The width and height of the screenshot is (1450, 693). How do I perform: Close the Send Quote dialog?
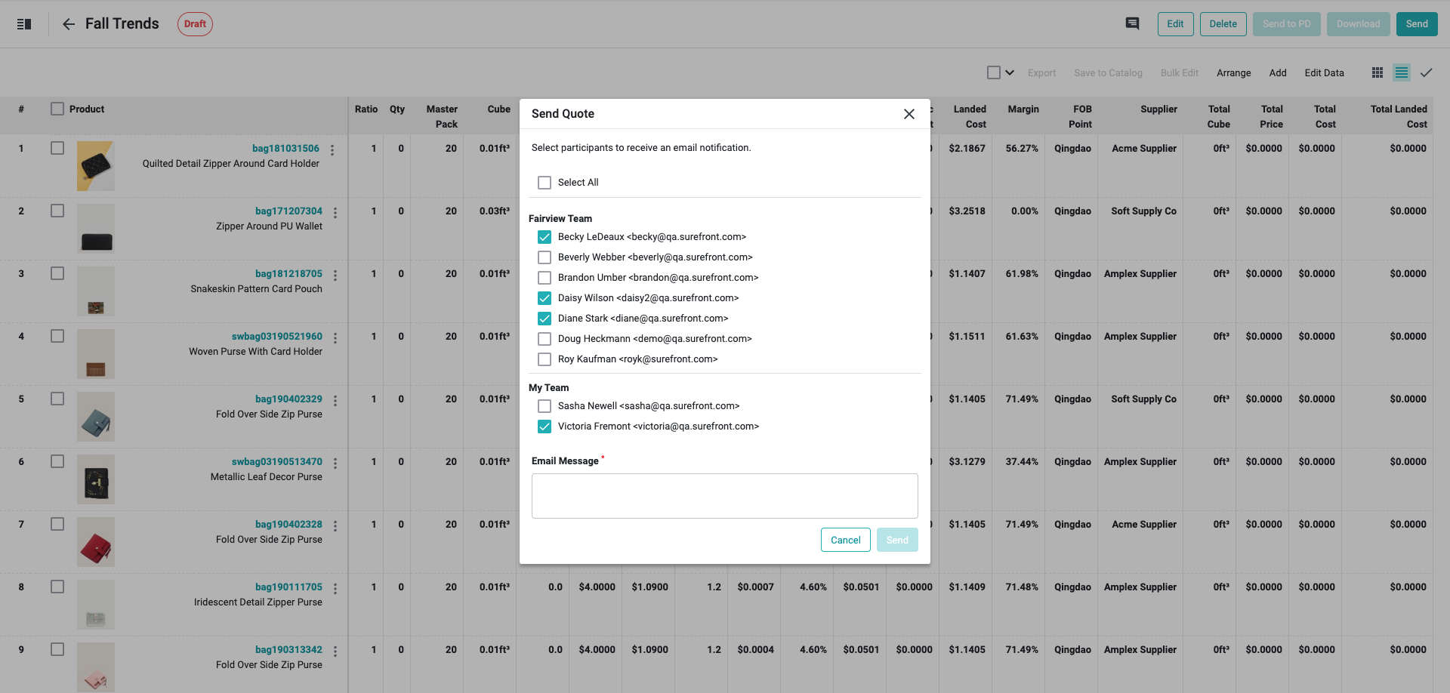[909, 114]
